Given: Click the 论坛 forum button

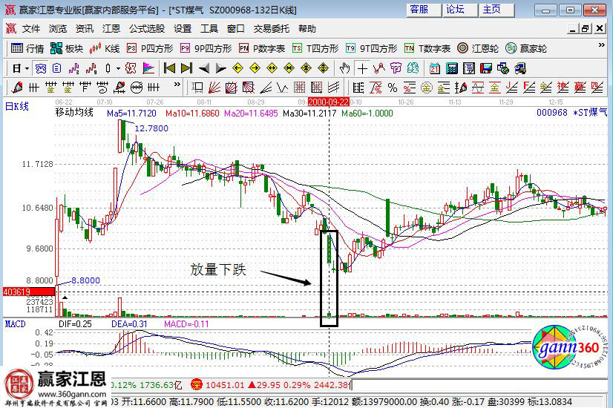Looking at the screenshot, I should [x=455, y=9].
